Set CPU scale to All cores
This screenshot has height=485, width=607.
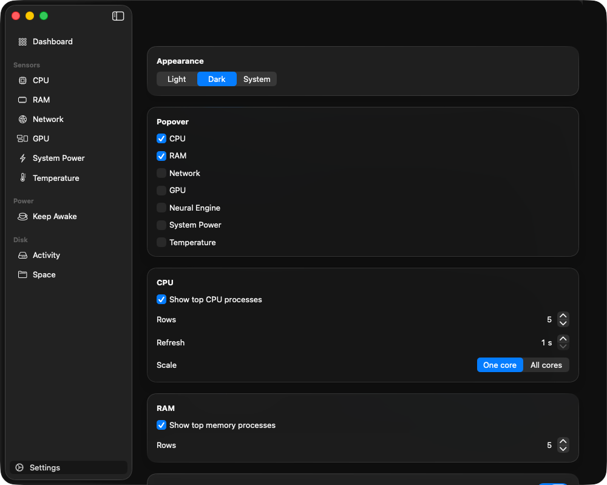click(x=546, y=365)
